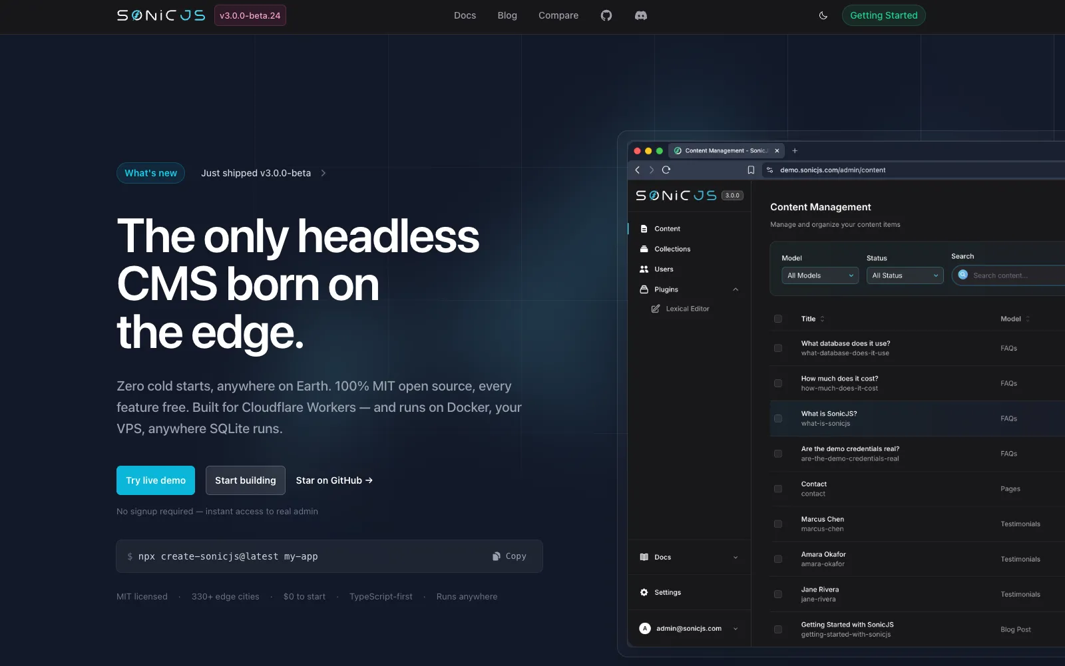
Task: Close the Content Management browser tab
Action: pos(777,150)
